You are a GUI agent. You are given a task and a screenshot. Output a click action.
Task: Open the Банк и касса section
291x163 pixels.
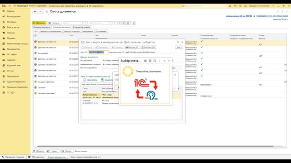coord(13,27)
